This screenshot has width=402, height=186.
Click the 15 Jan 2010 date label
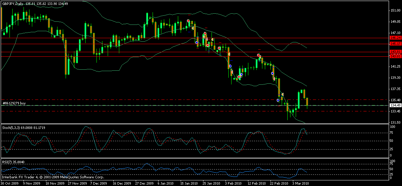click(x=188, y=183)
